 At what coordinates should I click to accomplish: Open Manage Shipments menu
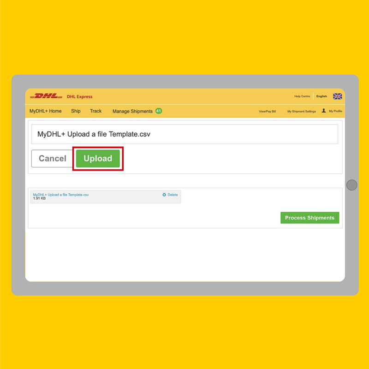click(x=132, y=111)
